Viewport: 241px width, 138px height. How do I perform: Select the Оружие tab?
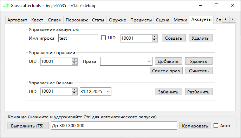(x=117, y=20)
